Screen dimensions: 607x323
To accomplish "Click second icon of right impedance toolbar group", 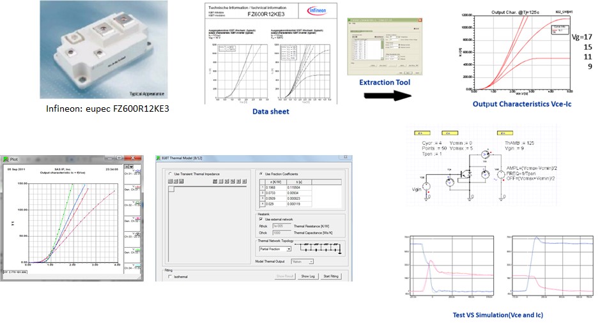I will pyautogui.click(x=221, y=181).
